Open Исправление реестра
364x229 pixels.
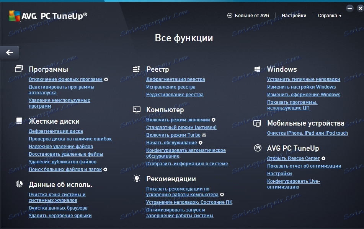click(x=171, y=87)
